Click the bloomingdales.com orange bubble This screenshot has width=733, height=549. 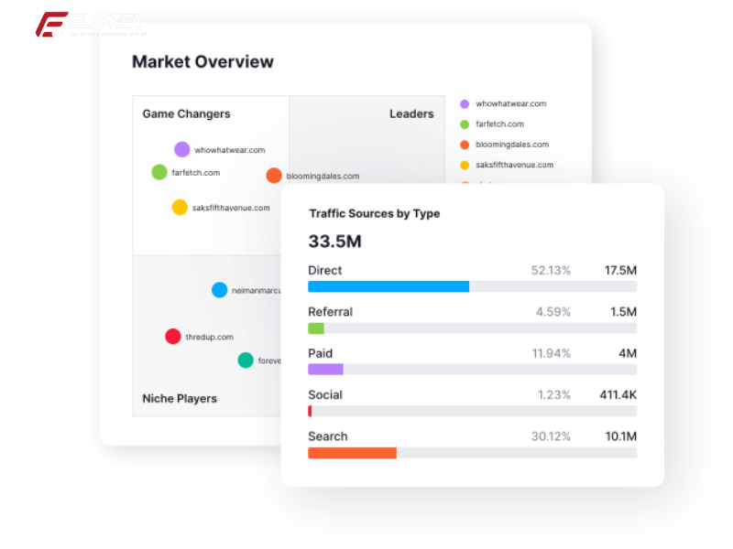[275, 175]
